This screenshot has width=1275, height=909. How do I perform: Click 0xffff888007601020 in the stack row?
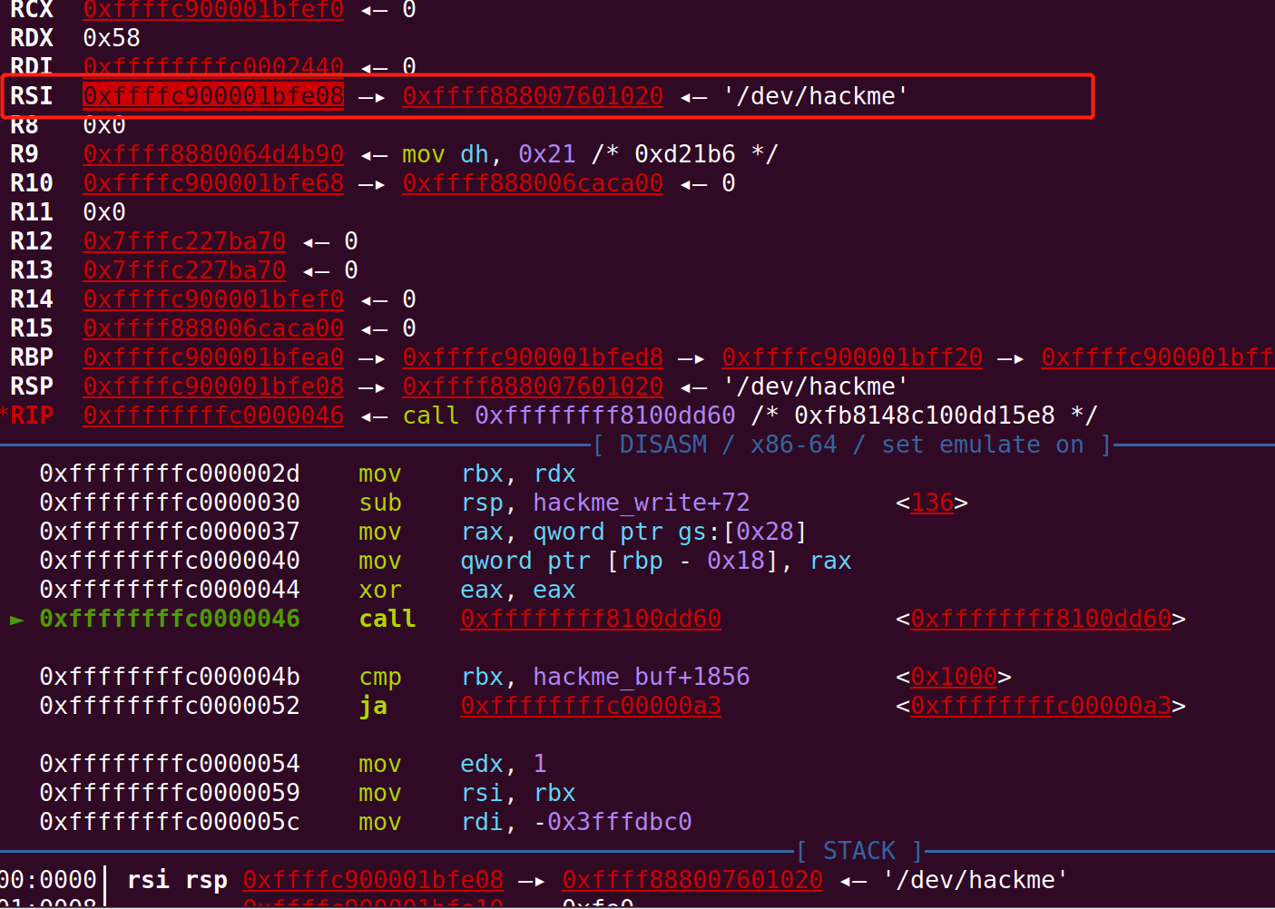click(692, 880)
